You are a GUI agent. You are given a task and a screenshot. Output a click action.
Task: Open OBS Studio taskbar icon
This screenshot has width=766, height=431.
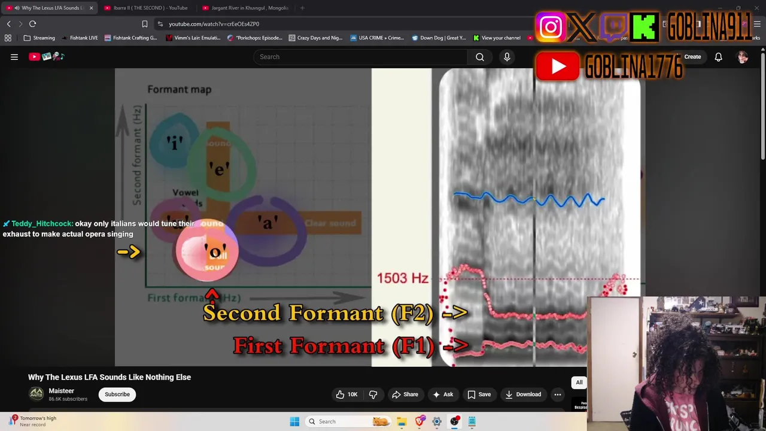[455, 421]
